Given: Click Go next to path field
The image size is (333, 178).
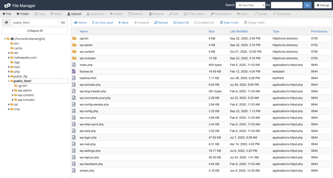Looking at the screenshot, I should [x=63, y=22].
